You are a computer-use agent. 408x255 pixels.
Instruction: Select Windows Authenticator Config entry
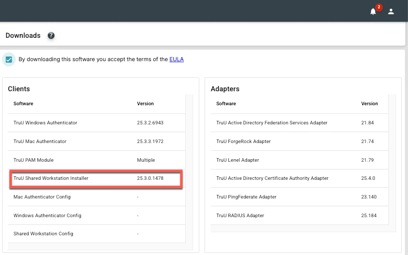tap(47, 216)
